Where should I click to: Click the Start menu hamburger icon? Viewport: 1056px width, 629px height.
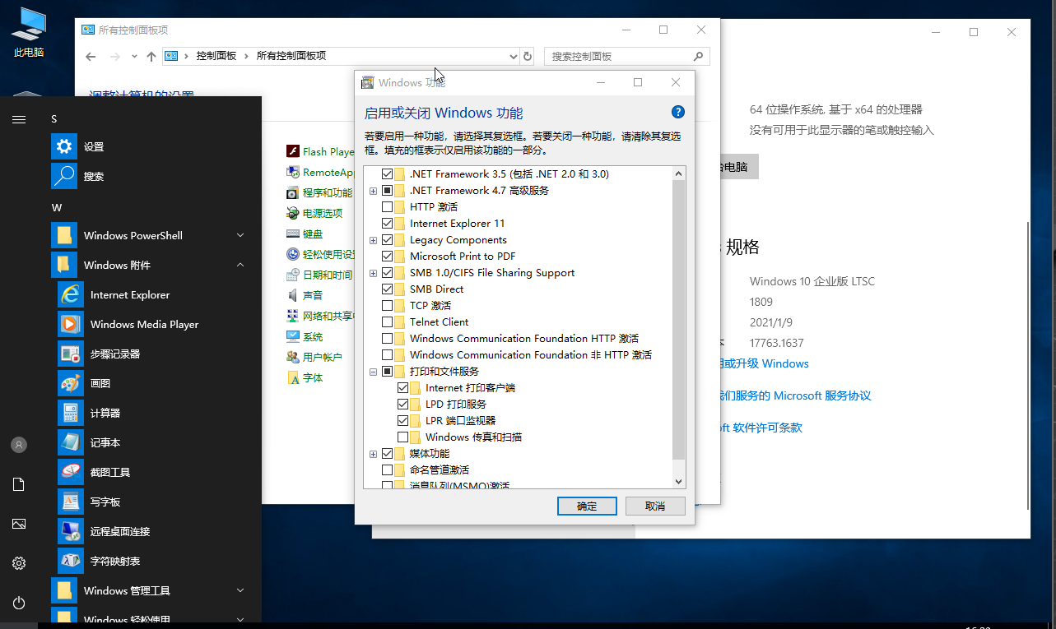click(19, 119)
